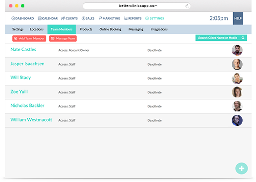Click the Message Team button
The height and width of the screenshot is (182, 256).
point(63,38)
